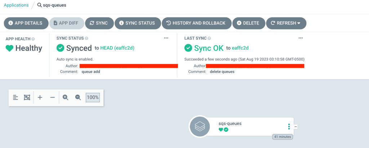Screen dimensions: 369x148
Task: Open the Sync Status panel three-dot menu
Action: point(166,38)
